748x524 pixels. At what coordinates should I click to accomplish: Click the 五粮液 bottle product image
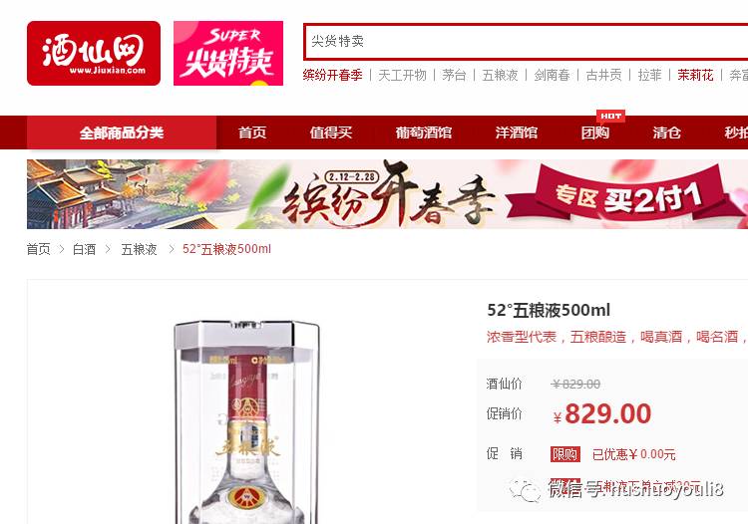pyautogui.click(x=246, y=422)
